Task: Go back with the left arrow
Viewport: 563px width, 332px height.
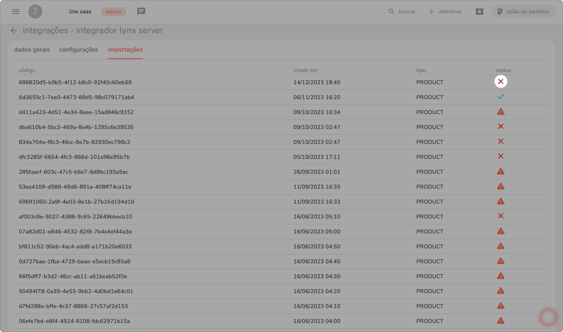Action: 14,31
